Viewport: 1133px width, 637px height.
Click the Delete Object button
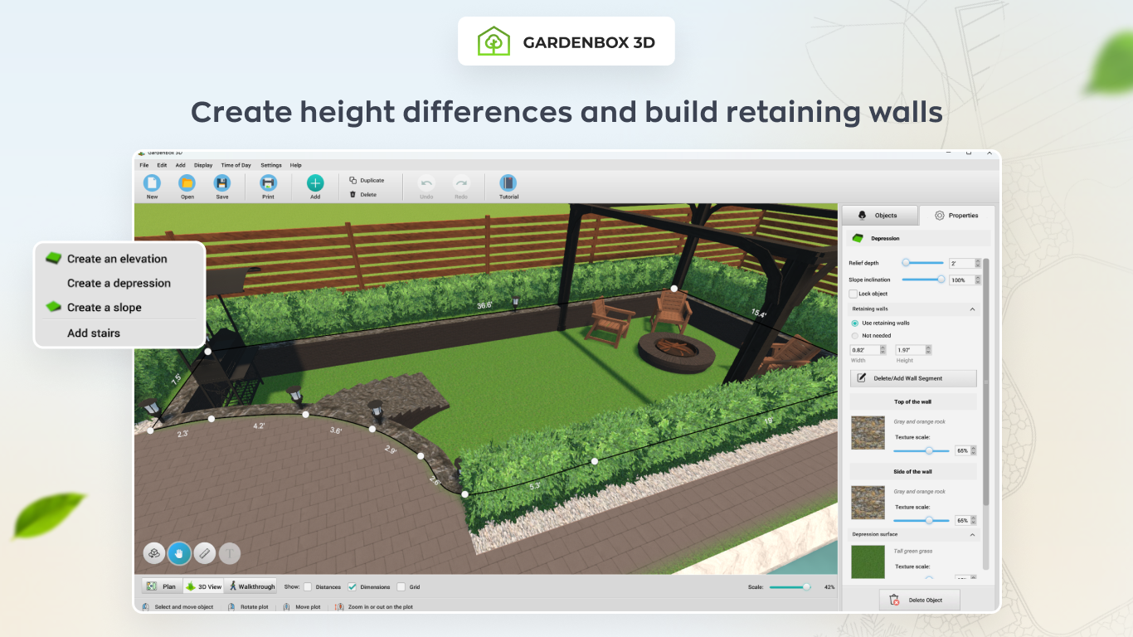(920, 600)
